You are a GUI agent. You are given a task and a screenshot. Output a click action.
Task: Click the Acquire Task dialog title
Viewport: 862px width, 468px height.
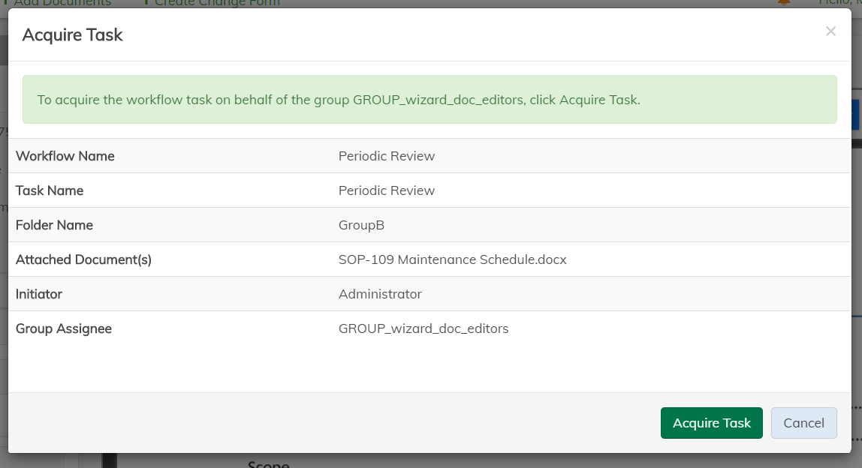73,34
